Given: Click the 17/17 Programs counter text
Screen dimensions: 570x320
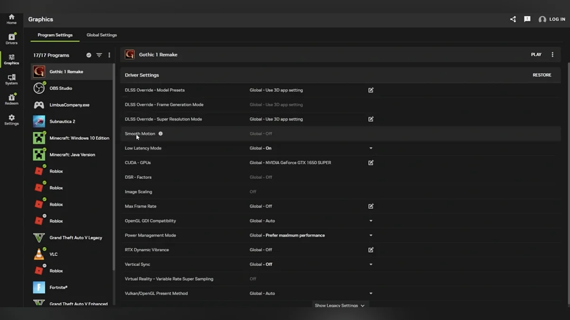Looking at the screenshot, I should coord(51,55).
